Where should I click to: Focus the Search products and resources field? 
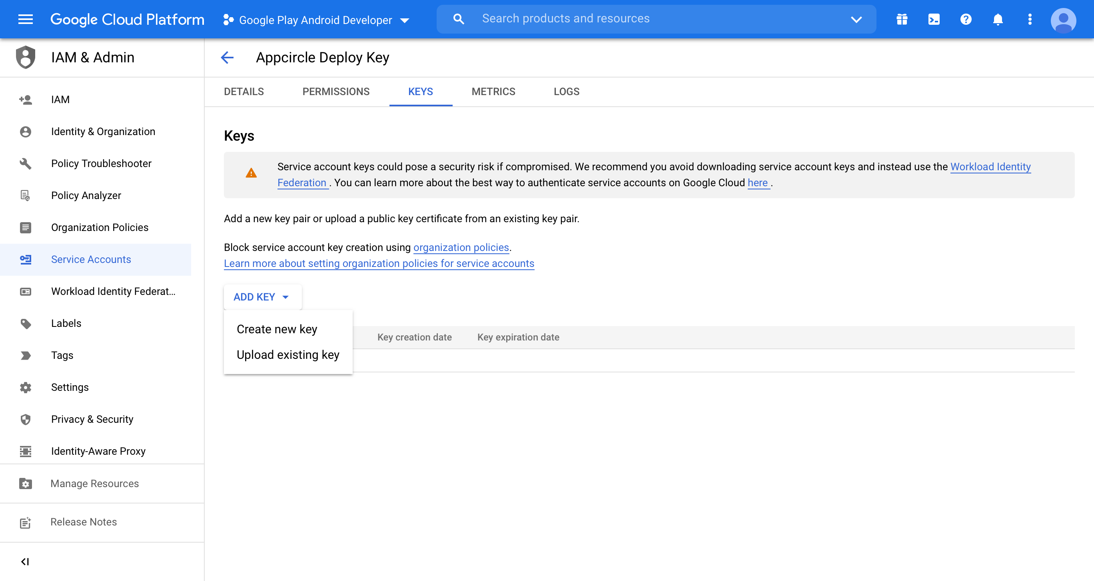click(656, 19)
